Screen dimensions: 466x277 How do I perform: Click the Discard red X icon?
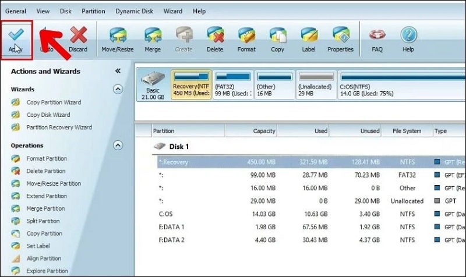point(78,36)
